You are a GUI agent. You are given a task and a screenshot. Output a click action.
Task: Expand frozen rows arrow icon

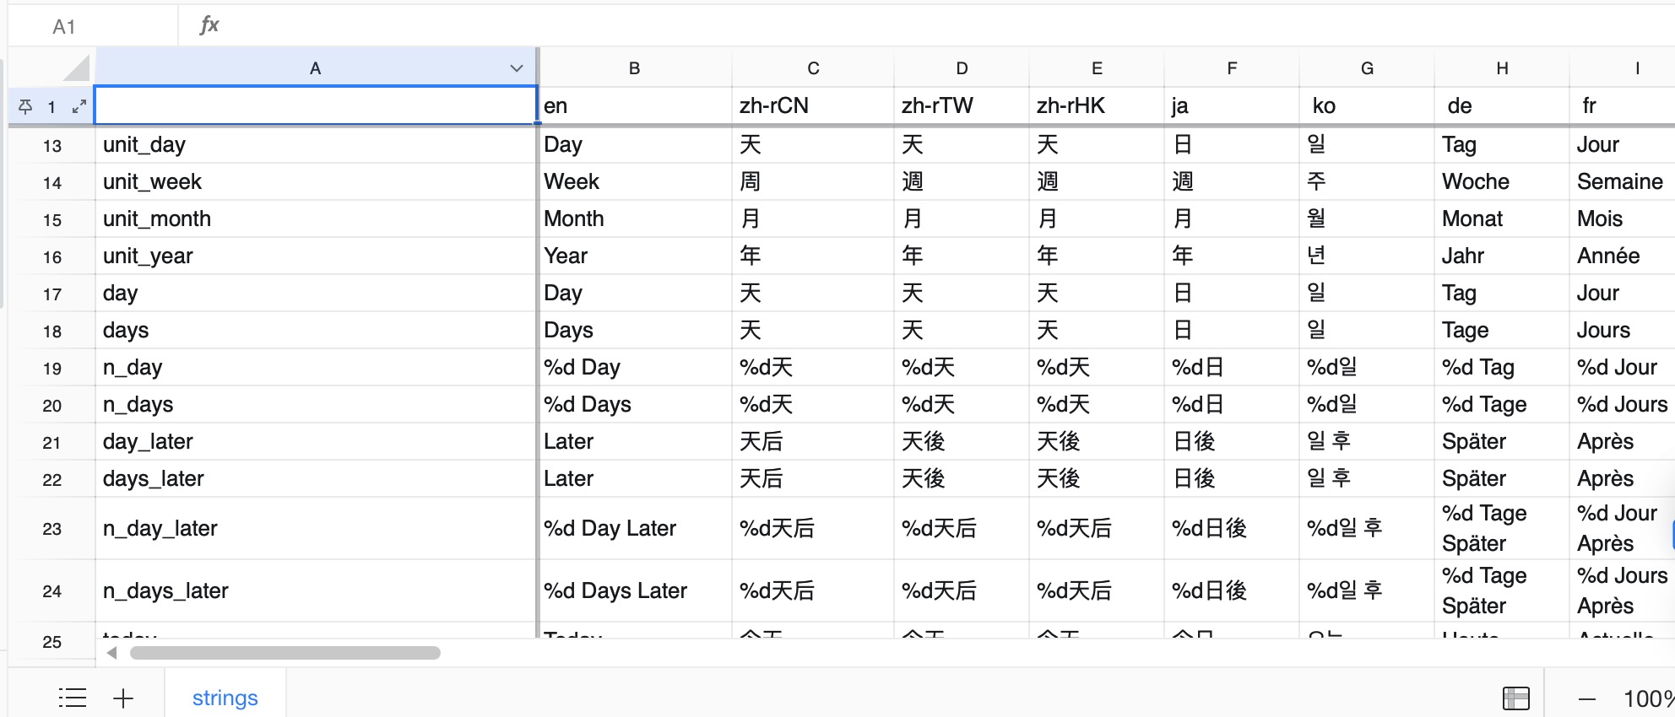click(x=79, y=106)
